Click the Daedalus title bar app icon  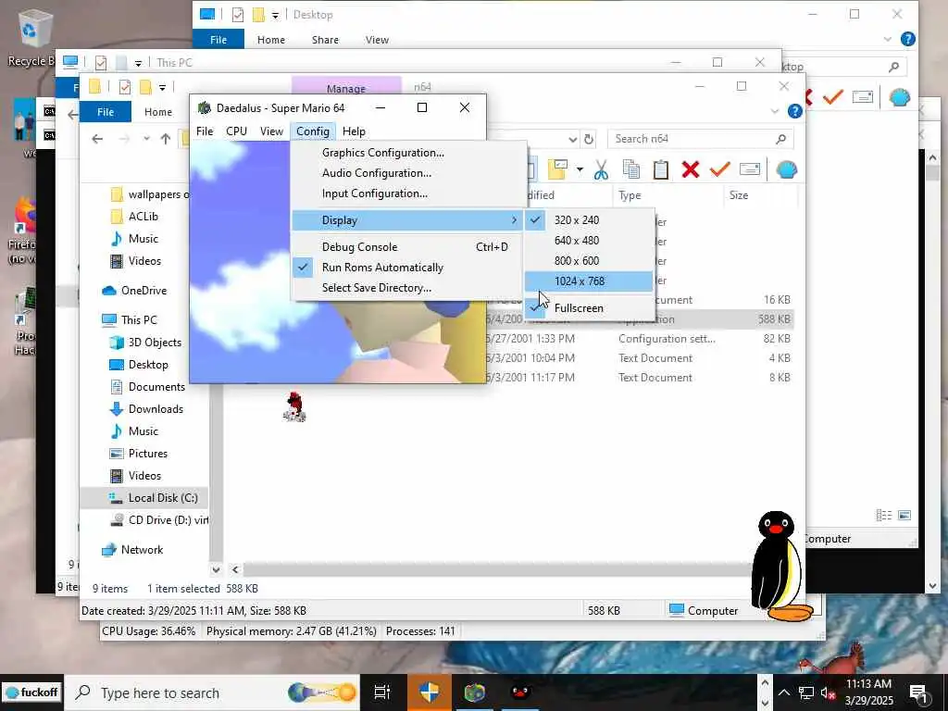(x=205, y=107)
